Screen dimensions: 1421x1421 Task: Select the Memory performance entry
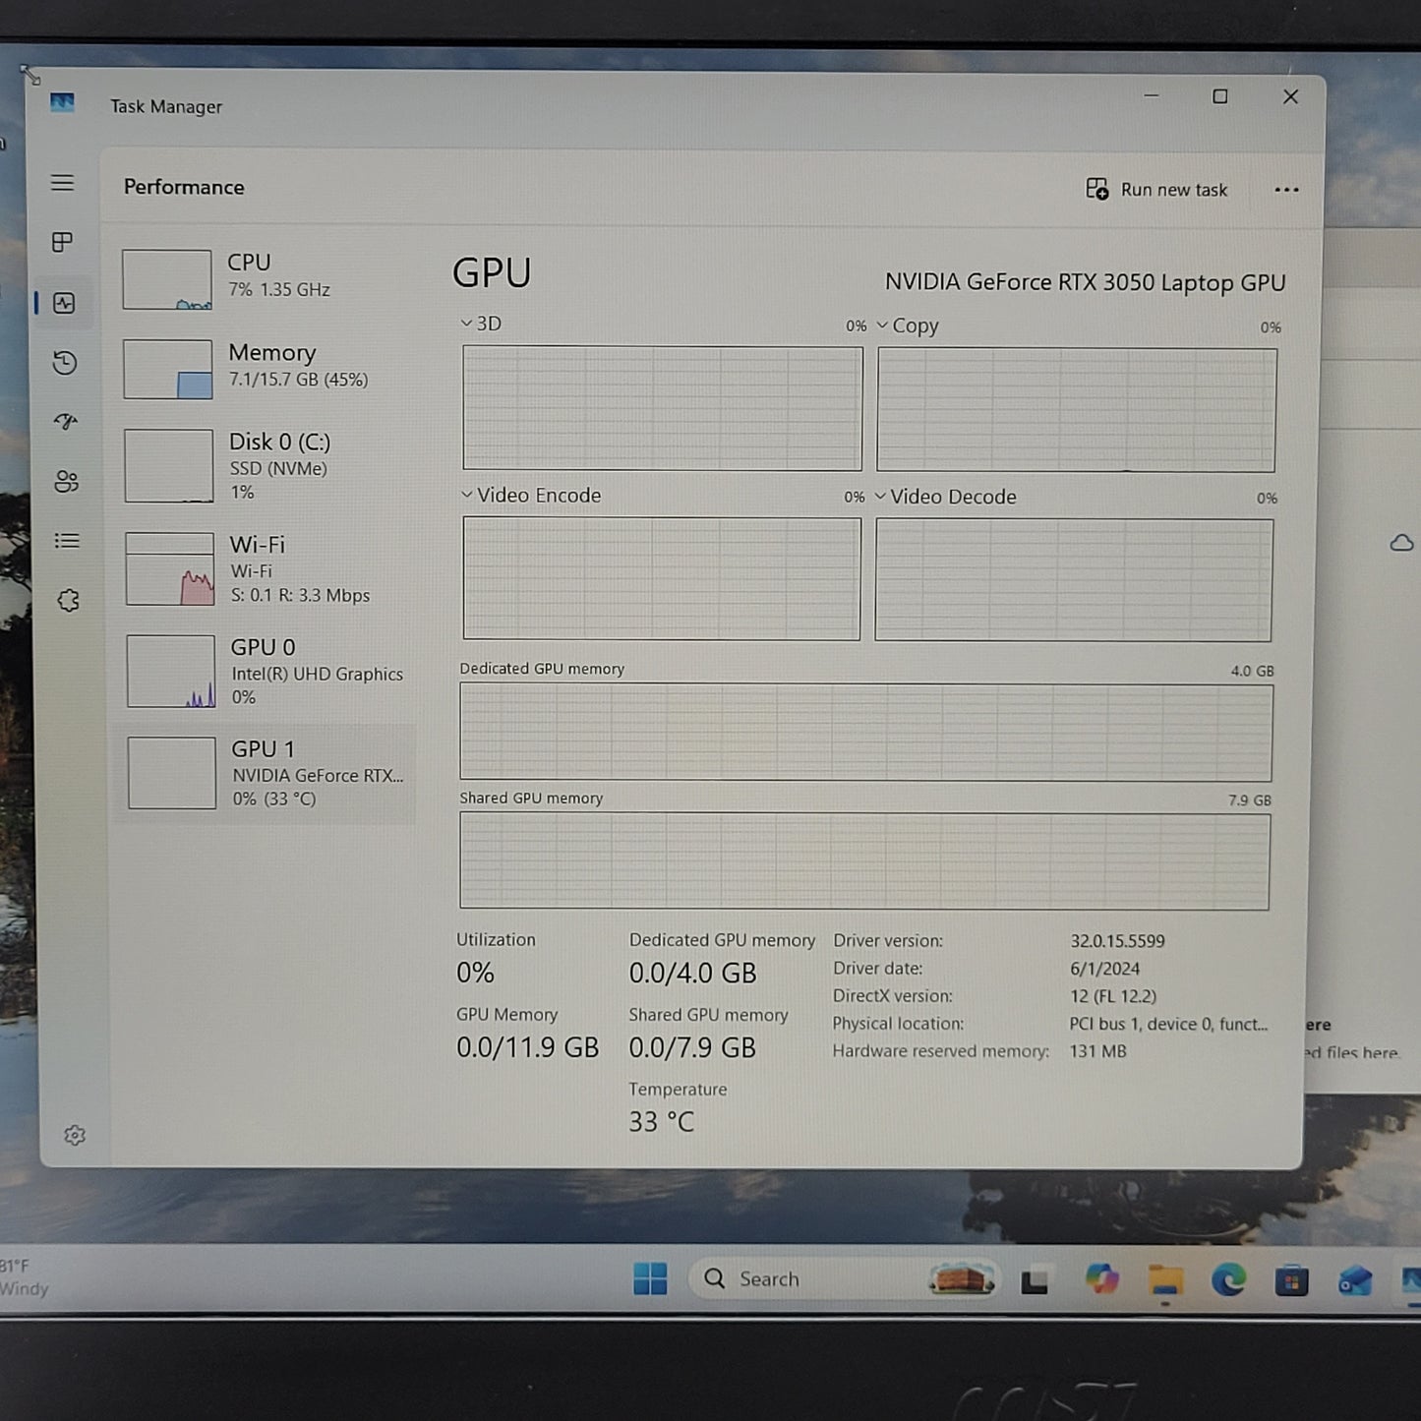[x=266, y=368]
